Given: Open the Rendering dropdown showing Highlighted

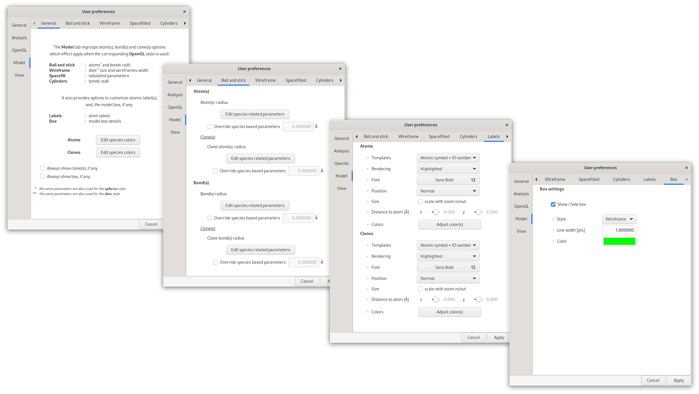Looking at the screenshot, I should pyautogui.click(x=448, y=169).
